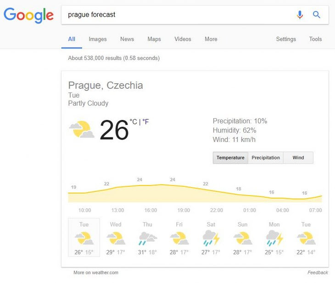
Task: Open the search Tools options
Action: point(315,39)
